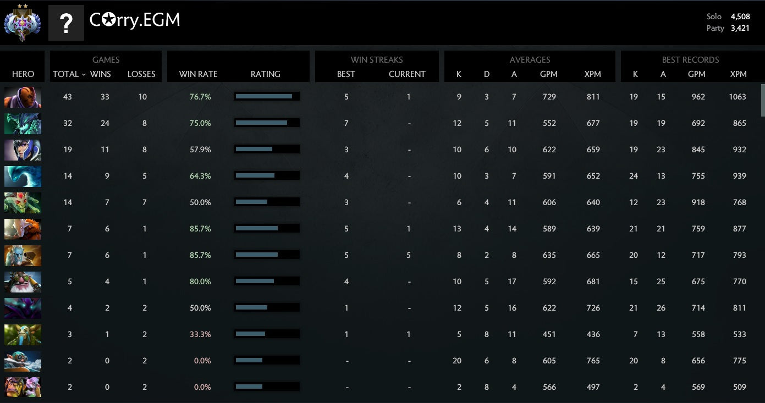Select the Alchemist hero portrait
765x403 pixels.
coord(23,388)
